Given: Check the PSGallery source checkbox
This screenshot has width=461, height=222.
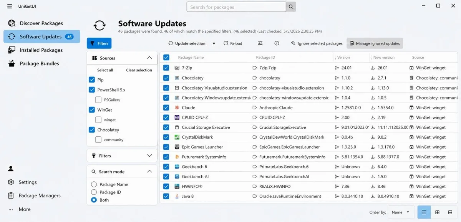Looking at the screenshot, I should coord(98,100).
